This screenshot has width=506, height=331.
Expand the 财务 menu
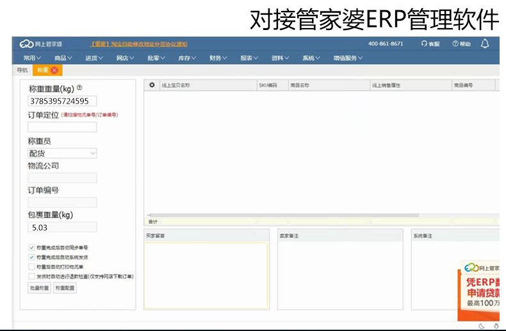coord(218,58)
